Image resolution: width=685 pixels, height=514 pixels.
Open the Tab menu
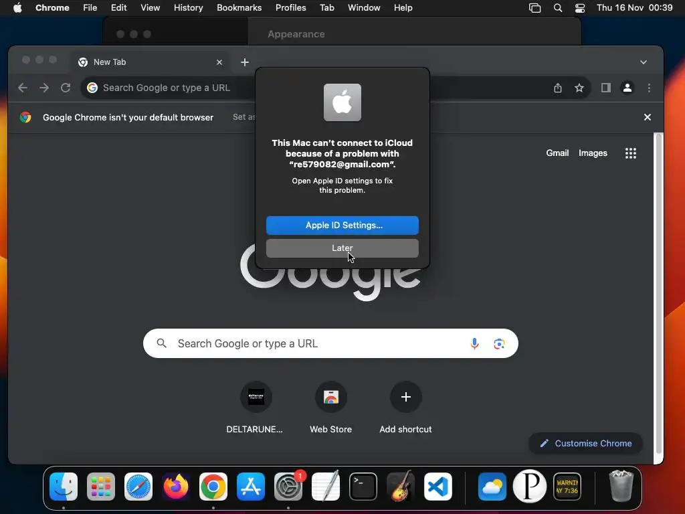click(326, 7)
